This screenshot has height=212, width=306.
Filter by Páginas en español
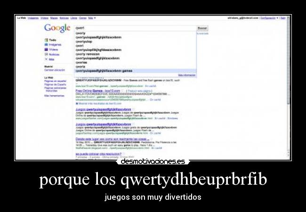[55, 81]
